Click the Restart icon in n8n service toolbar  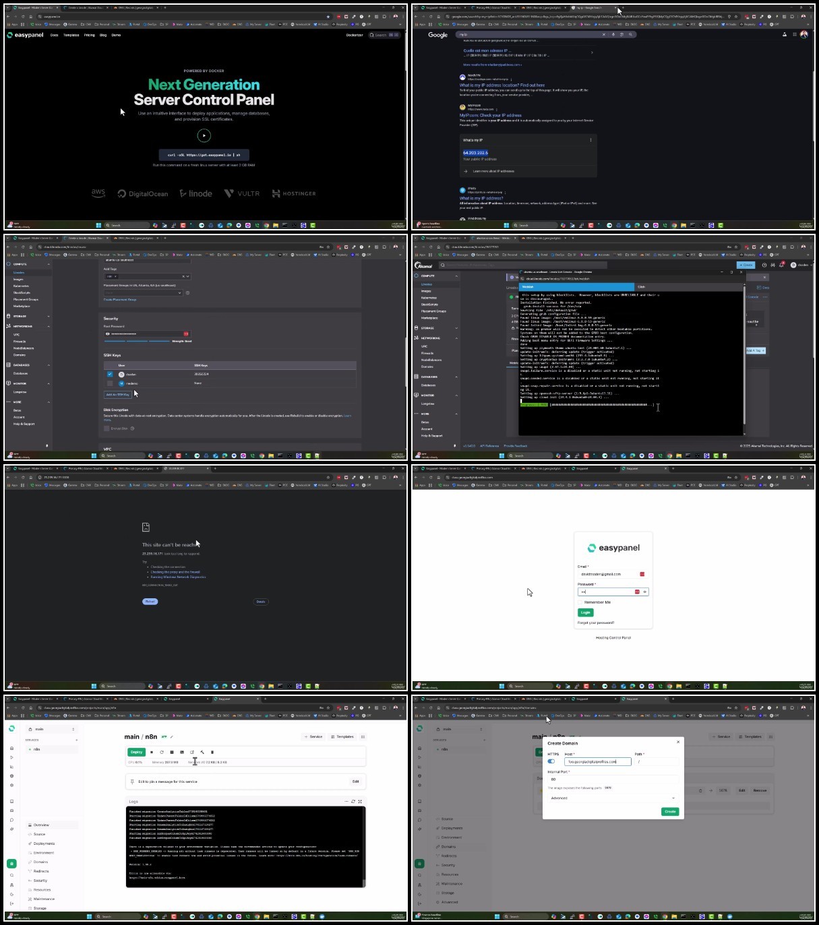[162, 752]
